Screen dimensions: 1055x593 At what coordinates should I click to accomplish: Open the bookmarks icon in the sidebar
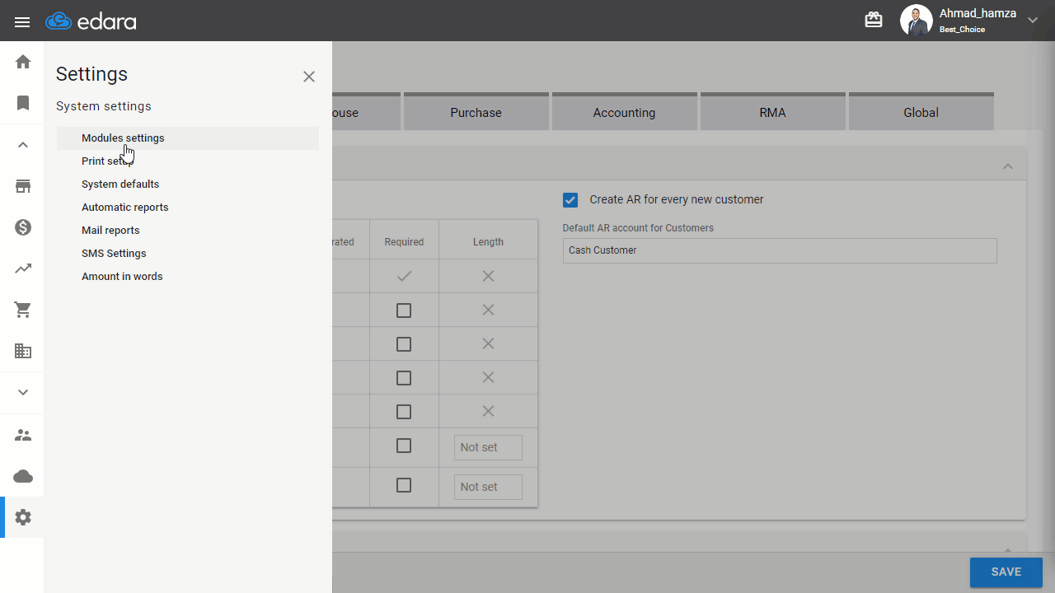click(x=23, y=103)
